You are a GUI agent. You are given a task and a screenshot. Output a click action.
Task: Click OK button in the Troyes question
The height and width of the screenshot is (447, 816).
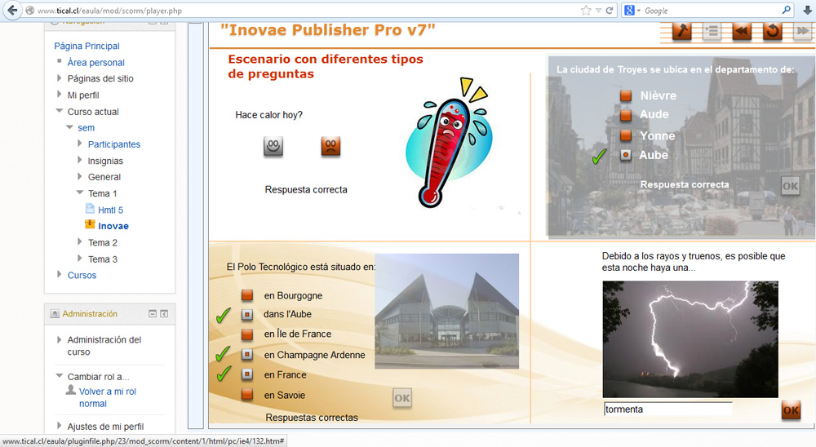coord(790,186)
